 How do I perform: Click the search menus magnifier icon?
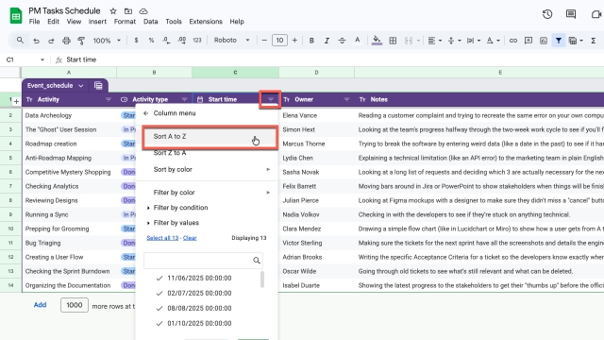click(x=20, y=40)
